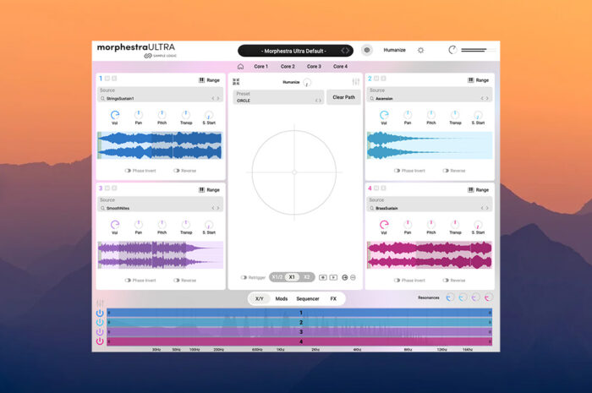Image resolution: width=592 pixels, height=393 pixels.
Task: Open the CIRCLE path preset dropdown
Action: [x=278, y=97]
